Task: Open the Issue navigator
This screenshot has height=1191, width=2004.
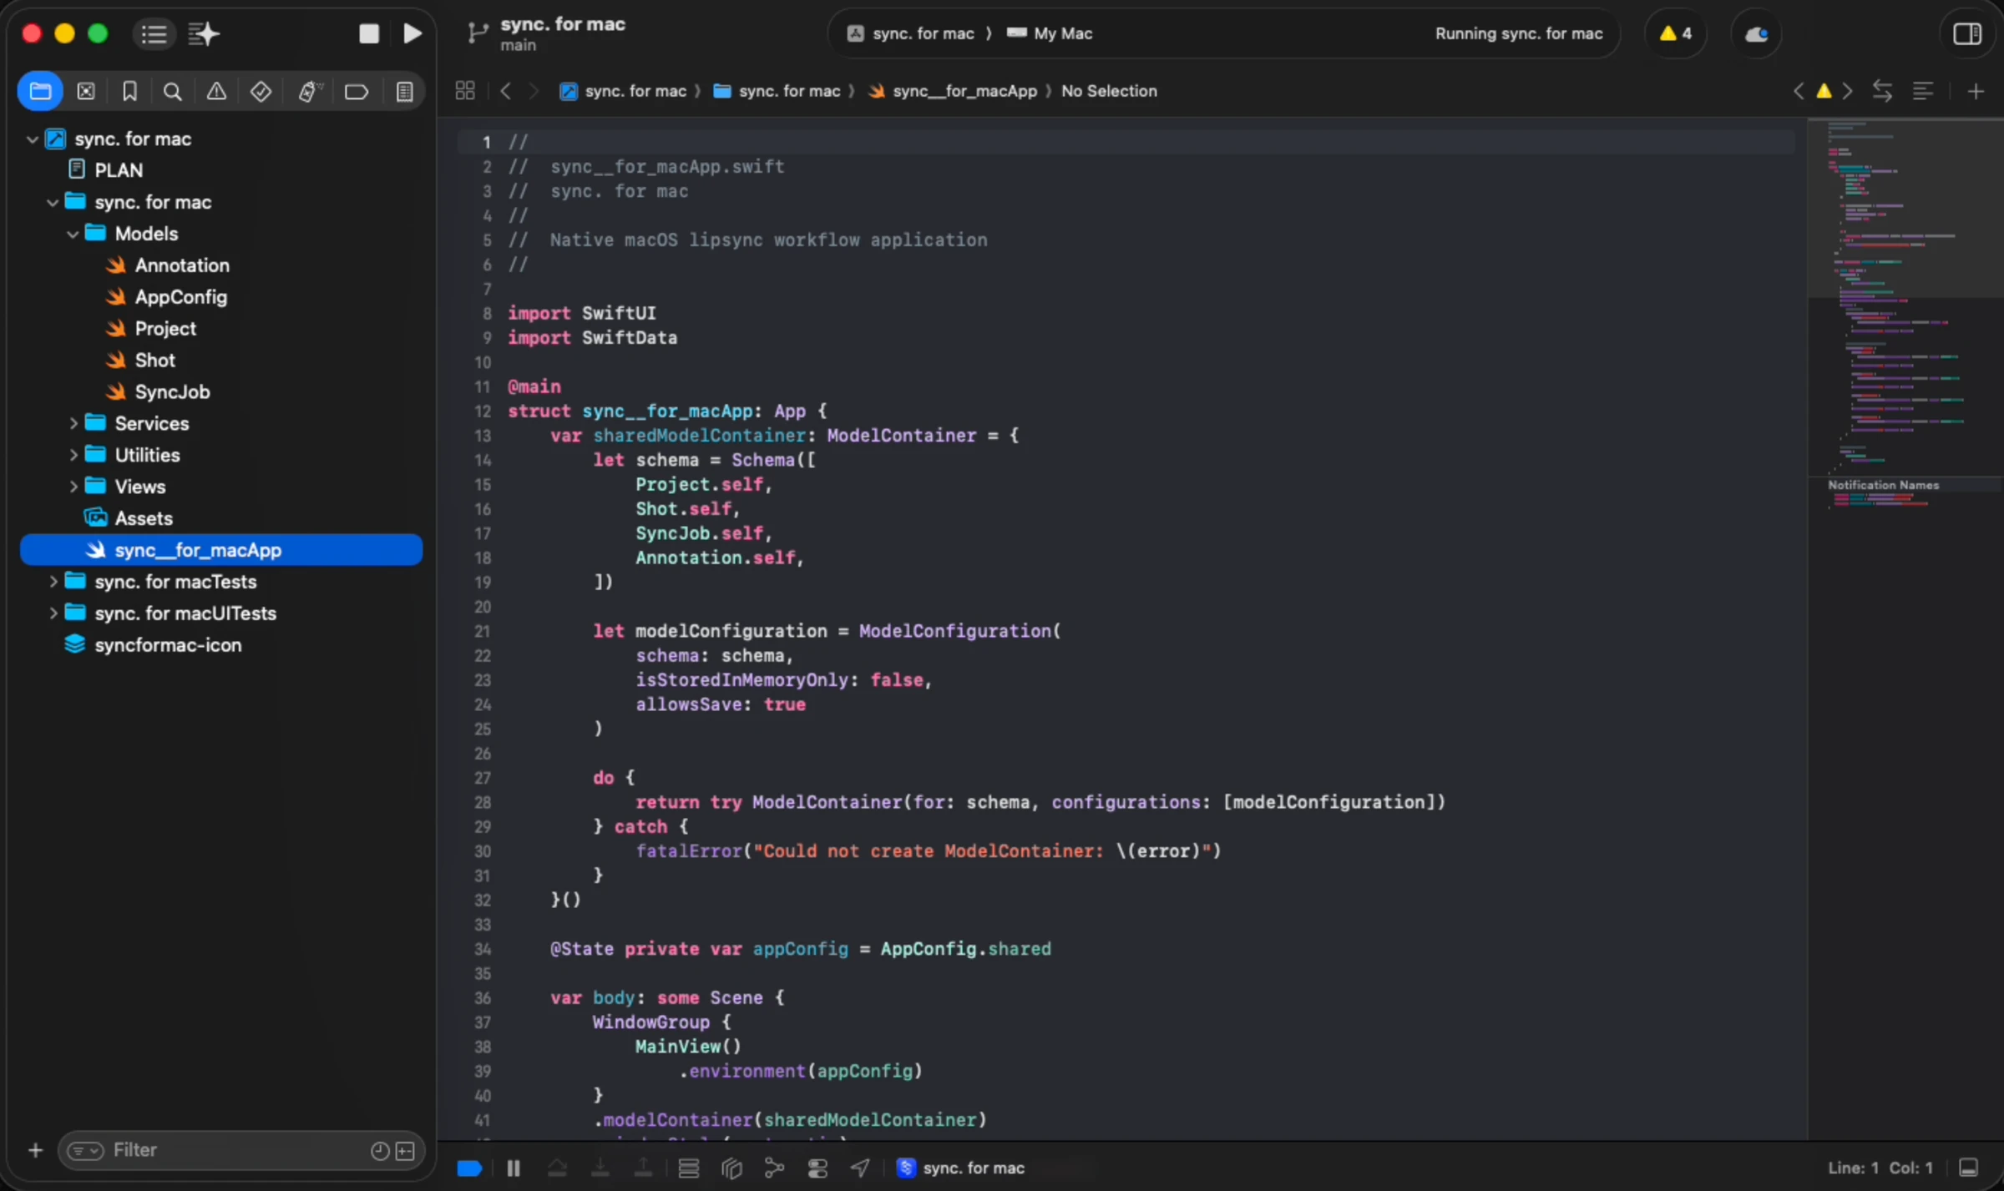Action: 216,91
